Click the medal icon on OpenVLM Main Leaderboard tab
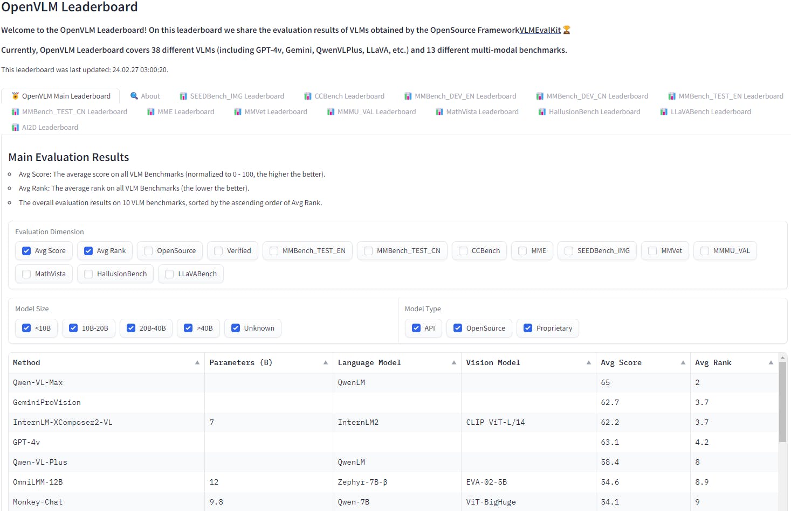The height and width of the screenshot is (511, 791). [15, 96]
